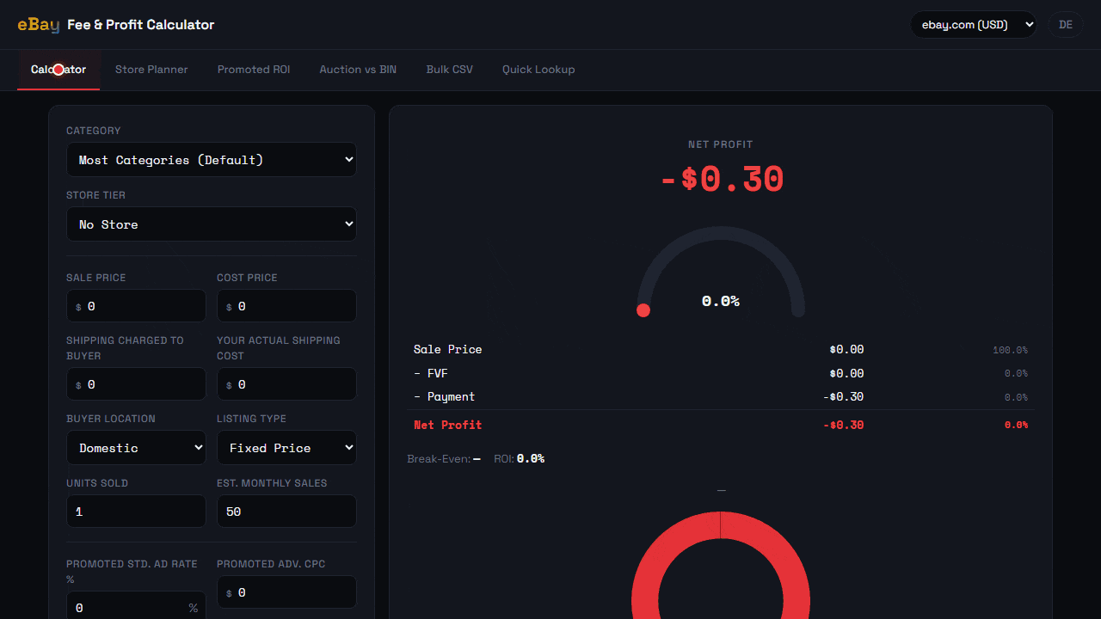Click the red profit margin gauge knob

pyautogui.click(x=643, y=310)
